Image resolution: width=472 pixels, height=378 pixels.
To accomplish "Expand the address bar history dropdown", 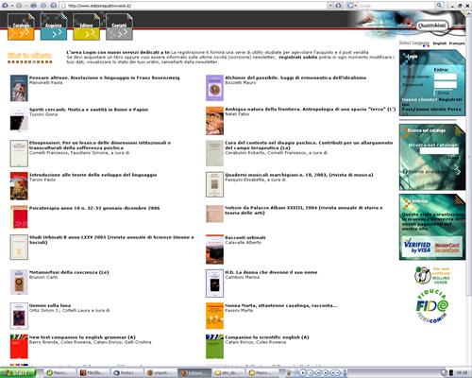I will click(x=330, y=6).
